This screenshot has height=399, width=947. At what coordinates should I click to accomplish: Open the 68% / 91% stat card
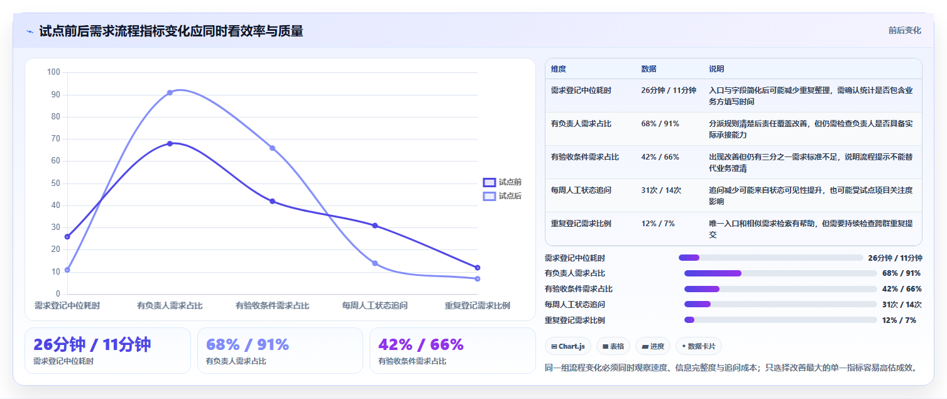pyautogui.click(x=280, y=351)
